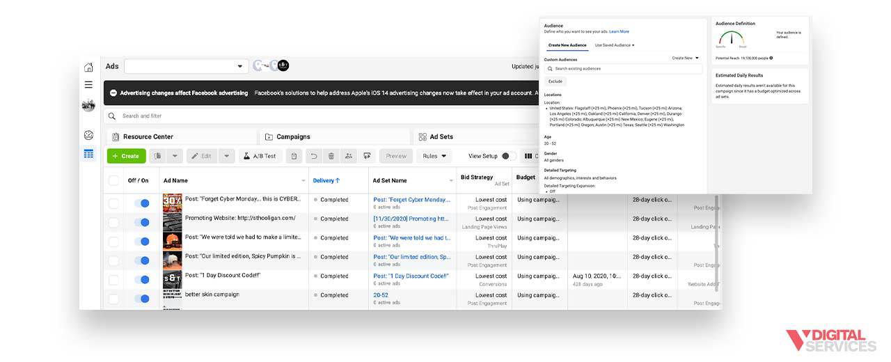Open the [11/30/2020] Promoting ad set link

click(x=411, y=219)
